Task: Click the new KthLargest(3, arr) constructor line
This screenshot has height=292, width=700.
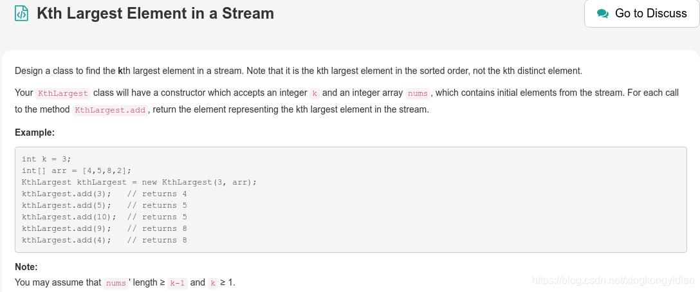Action: 139,182
